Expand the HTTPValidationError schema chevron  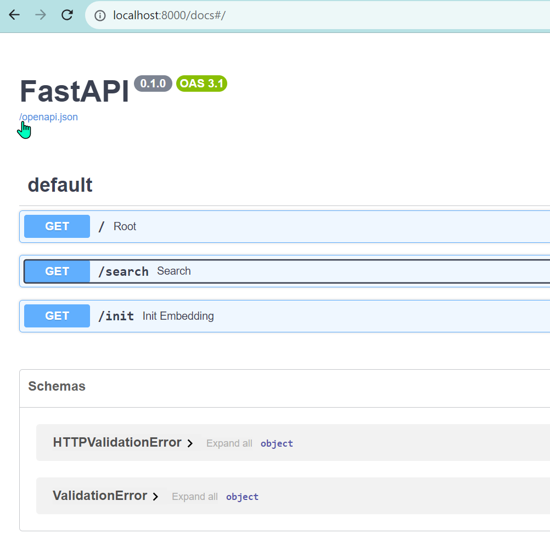point(190,443)
